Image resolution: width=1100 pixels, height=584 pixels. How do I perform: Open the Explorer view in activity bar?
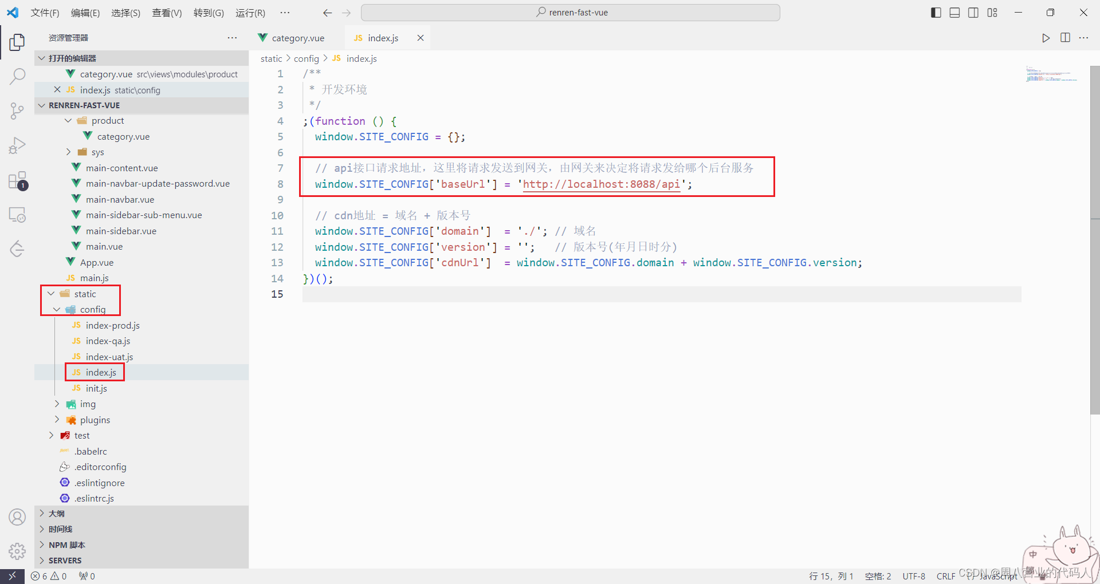pyautogui.click(x=17, y=42)
